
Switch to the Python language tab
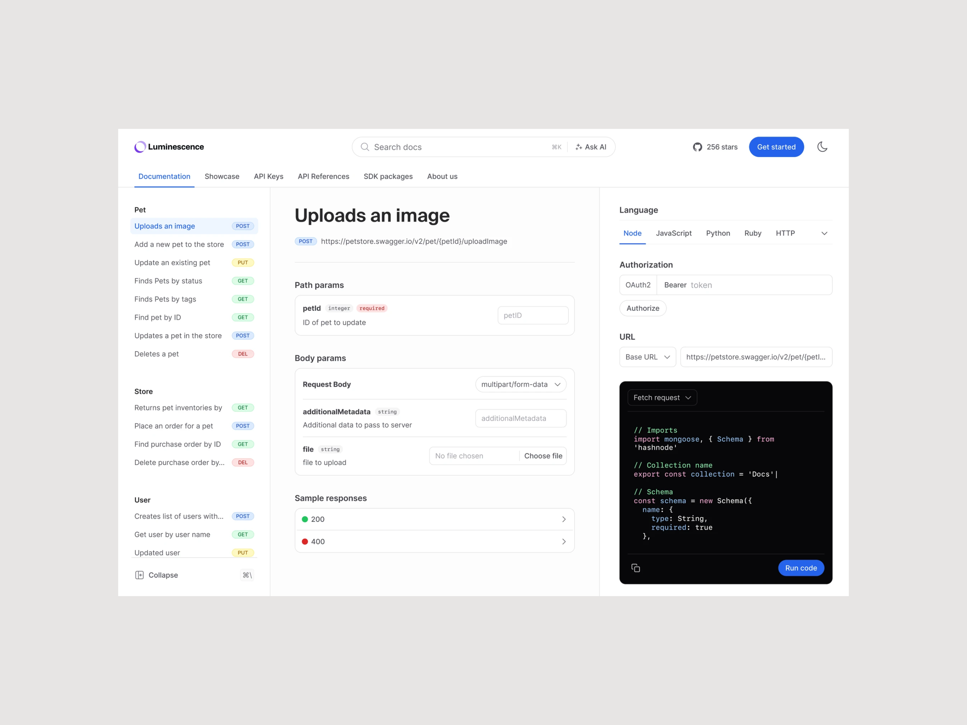[x=718, y=233]
